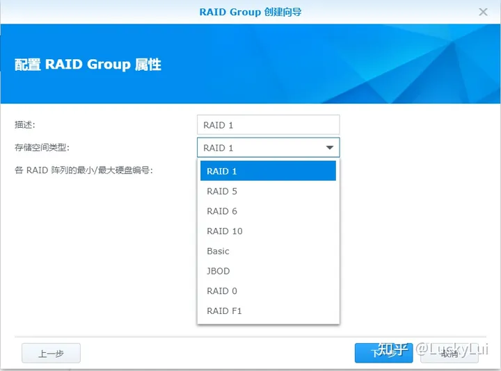Select the highlighted RAID 1 option
Image resolution: width=501 pixels, height=371 pixels.
coord(268,171)
